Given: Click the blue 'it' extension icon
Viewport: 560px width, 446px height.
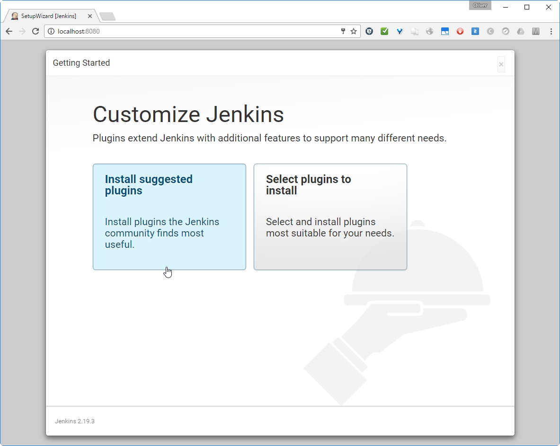Looking at the screenshot, I should pos(475,32).
